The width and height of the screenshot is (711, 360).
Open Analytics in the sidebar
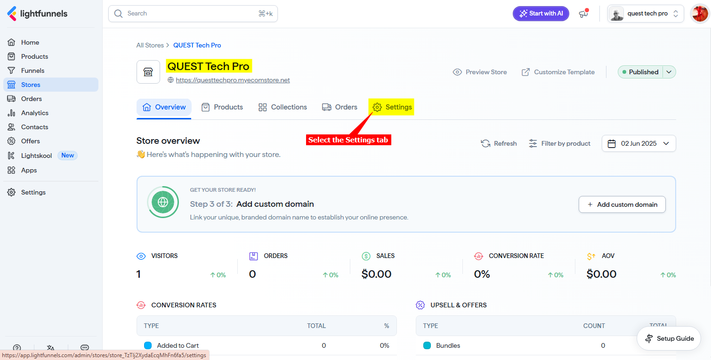(x=34, y=113)
